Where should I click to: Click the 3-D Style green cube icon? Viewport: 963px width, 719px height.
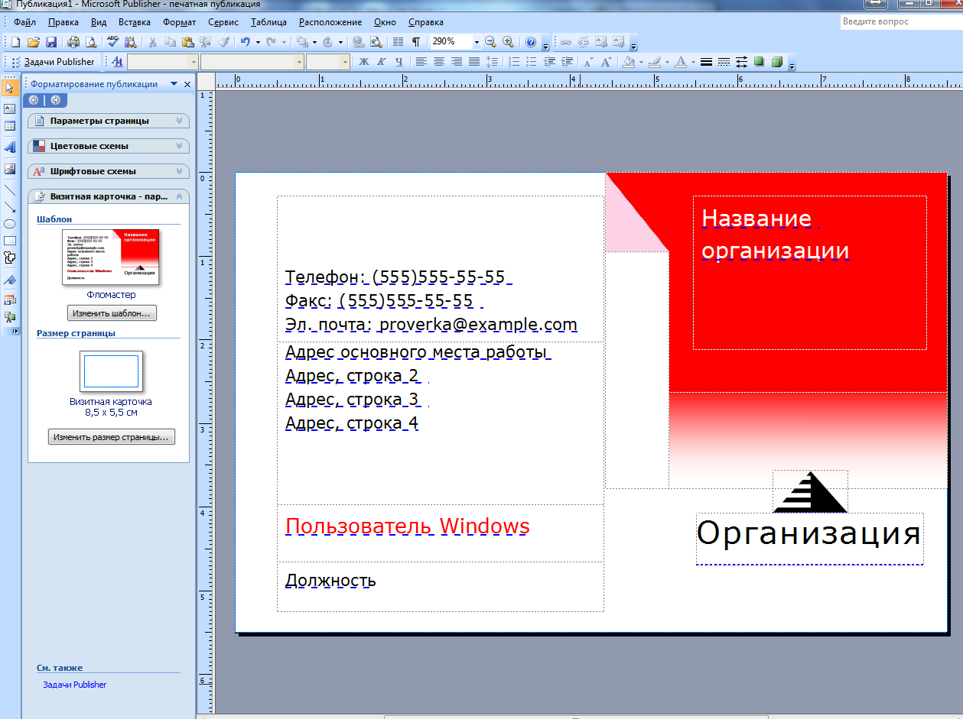point(777,62)
